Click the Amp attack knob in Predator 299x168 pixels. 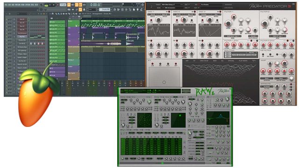tap(263, 71)
